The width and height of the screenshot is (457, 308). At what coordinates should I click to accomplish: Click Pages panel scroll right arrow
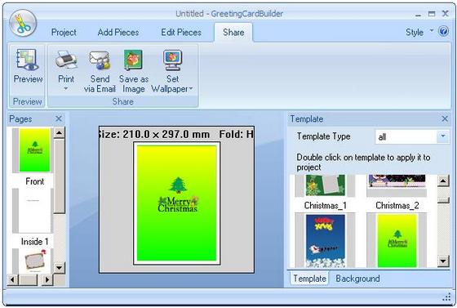pos(47,279)
